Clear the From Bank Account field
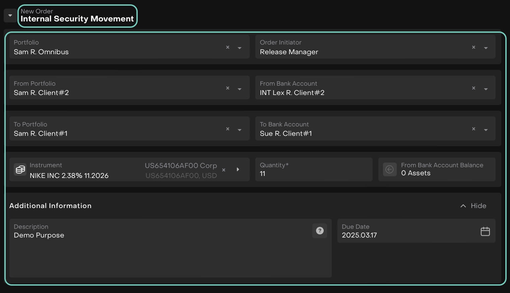Image resolution: width=510 pixels, height=293 pixels. [x=473, y=88]
